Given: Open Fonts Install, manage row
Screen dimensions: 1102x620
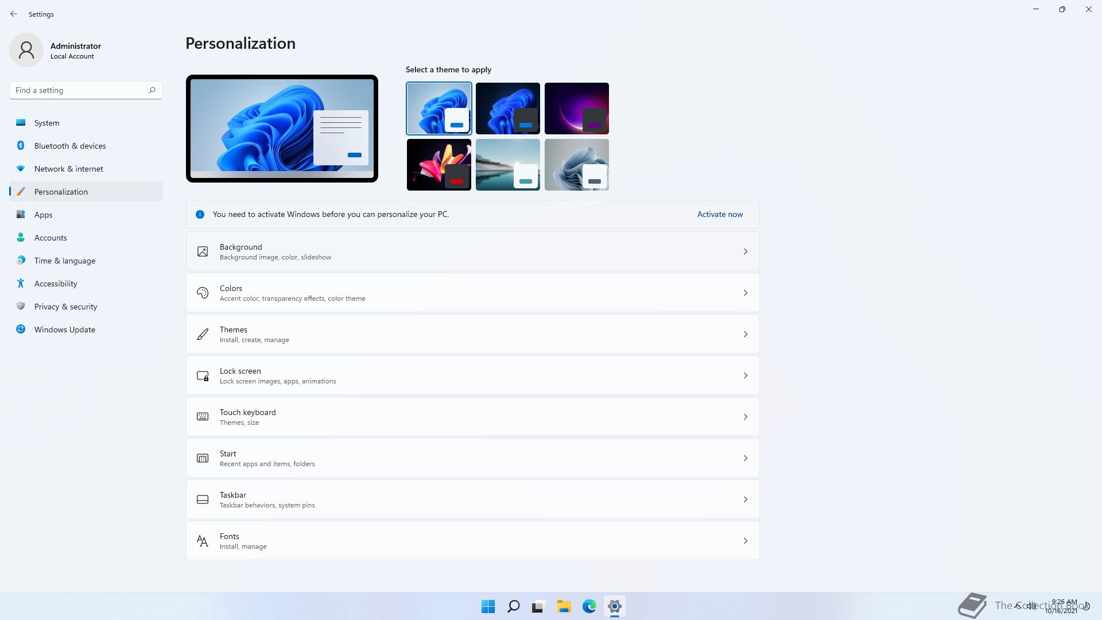Looking at the screenshot, I should 472,541.
